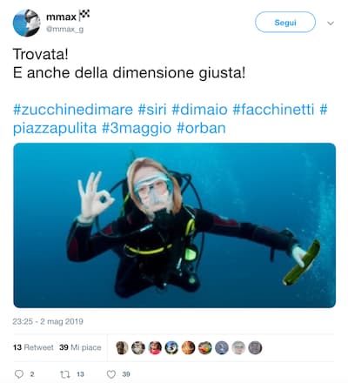Open the #siri hashtag link

click(152, 110)
